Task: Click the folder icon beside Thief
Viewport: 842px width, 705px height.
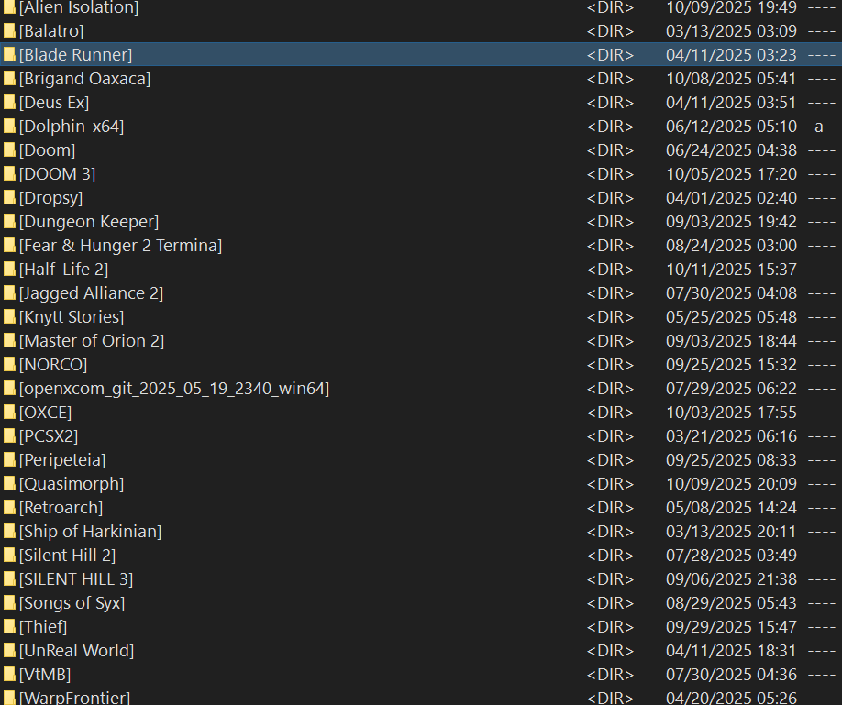Action: point(9,626)
